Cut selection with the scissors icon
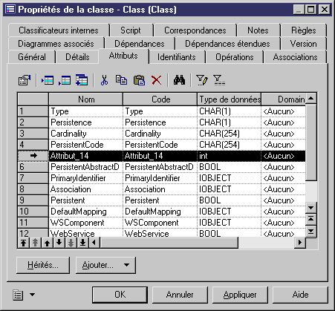This screenshot has height=311, width=335. click(104, 80)
